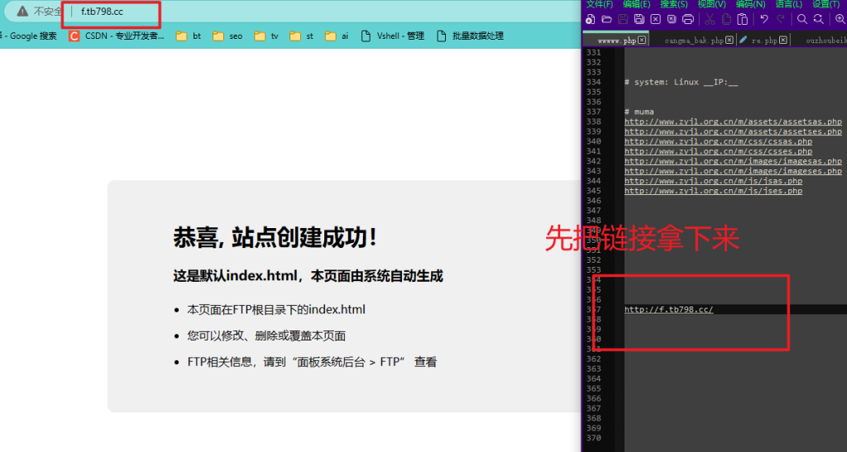Viewport: 847px width, 452px height.
Task: Open the 文件(F) menu
Action: (599, 4)
